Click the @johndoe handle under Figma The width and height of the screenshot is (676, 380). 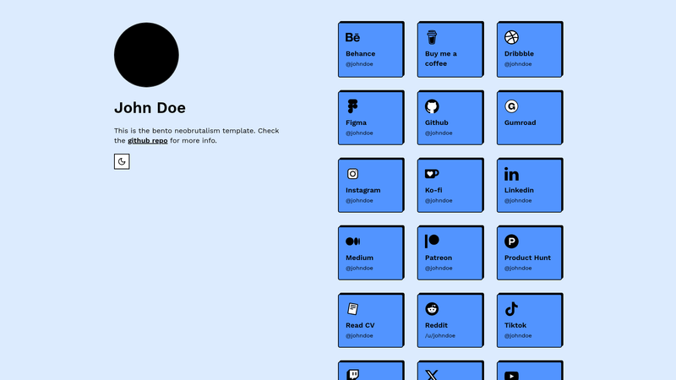point(359,133)
